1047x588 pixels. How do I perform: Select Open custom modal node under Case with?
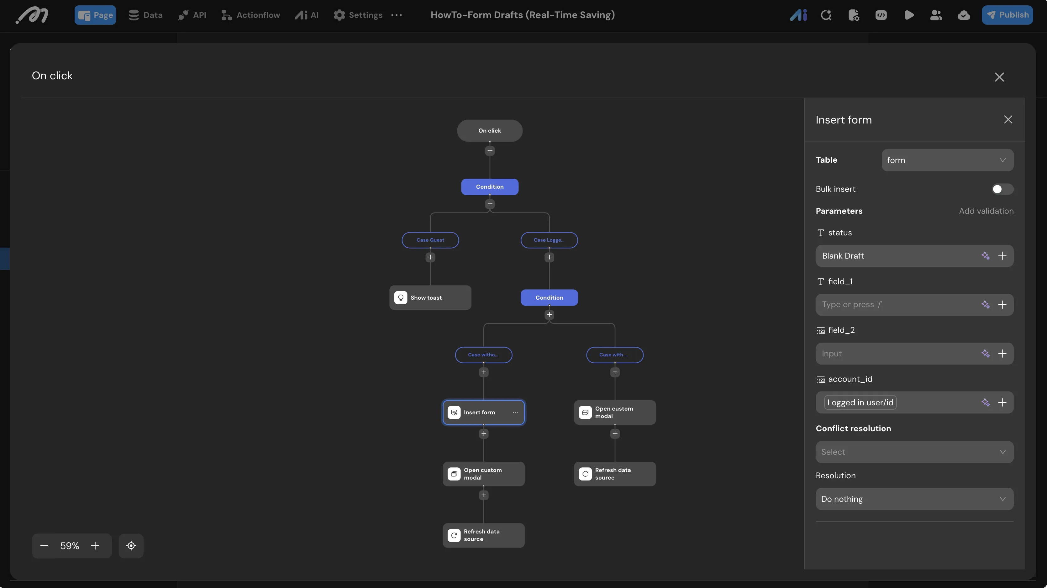[x=615, y=412]
